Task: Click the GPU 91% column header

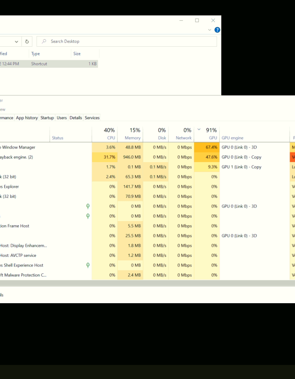Action: [207, 134]
